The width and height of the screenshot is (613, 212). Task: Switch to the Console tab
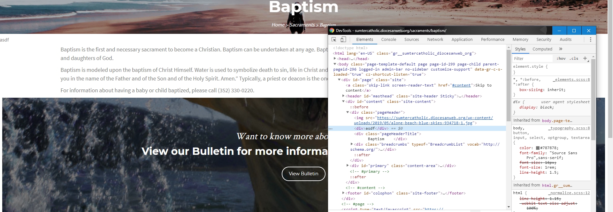[x=388, y=40]
